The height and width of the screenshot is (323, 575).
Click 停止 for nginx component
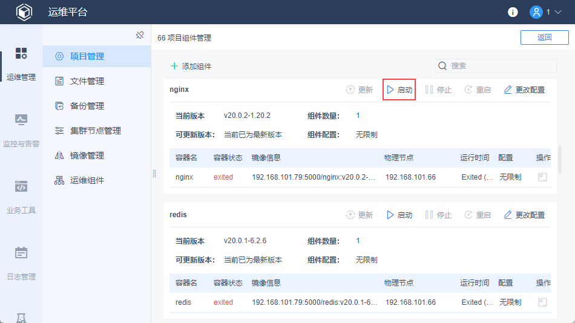pos(438,90)
